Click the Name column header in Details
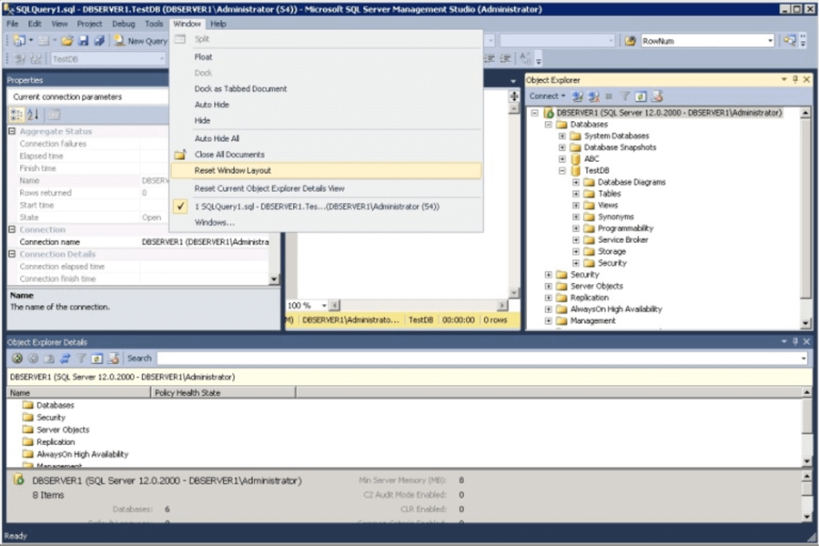 78,392
